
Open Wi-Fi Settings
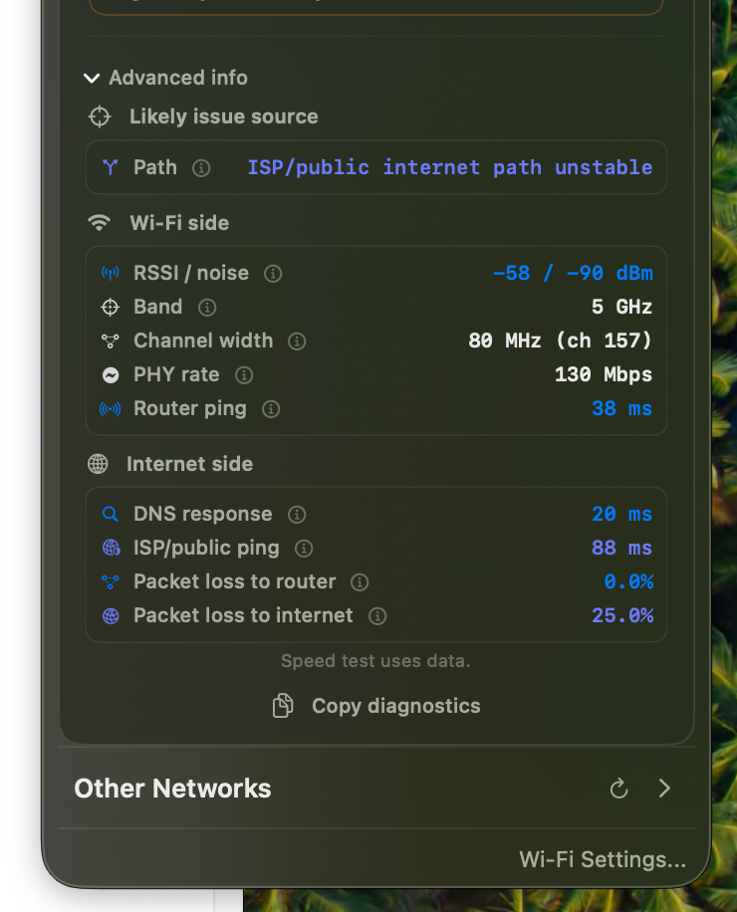pyautogui.click(x=603, y=859)
